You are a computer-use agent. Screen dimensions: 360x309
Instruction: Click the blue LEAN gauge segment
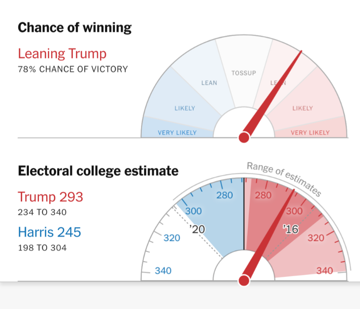209,83
